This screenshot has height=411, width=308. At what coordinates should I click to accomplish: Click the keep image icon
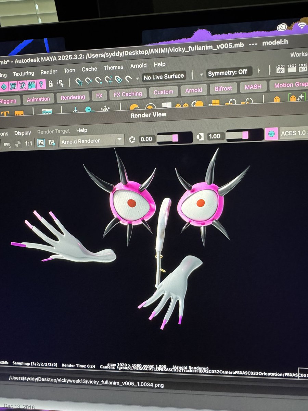point(41,143)
